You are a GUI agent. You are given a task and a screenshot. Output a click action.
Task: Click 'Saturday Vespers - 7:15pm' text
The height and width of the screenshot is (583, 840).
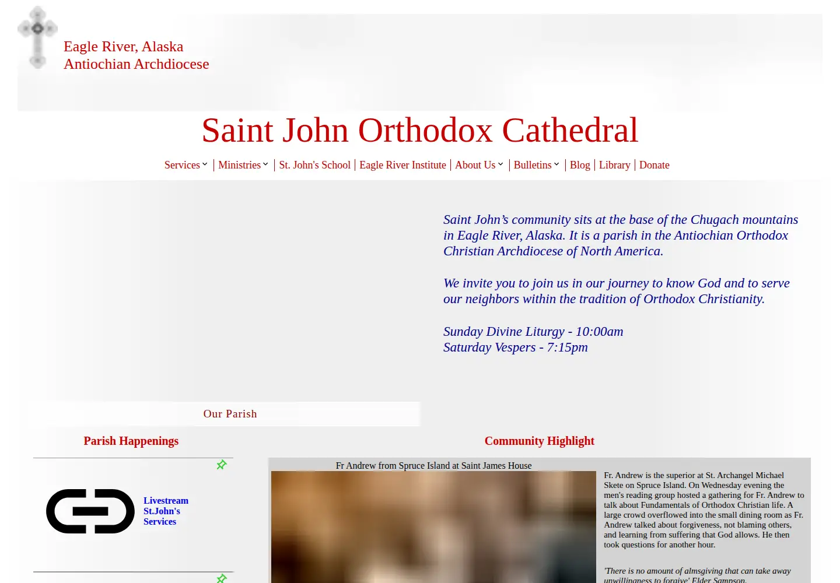click(x=516, y=347)
